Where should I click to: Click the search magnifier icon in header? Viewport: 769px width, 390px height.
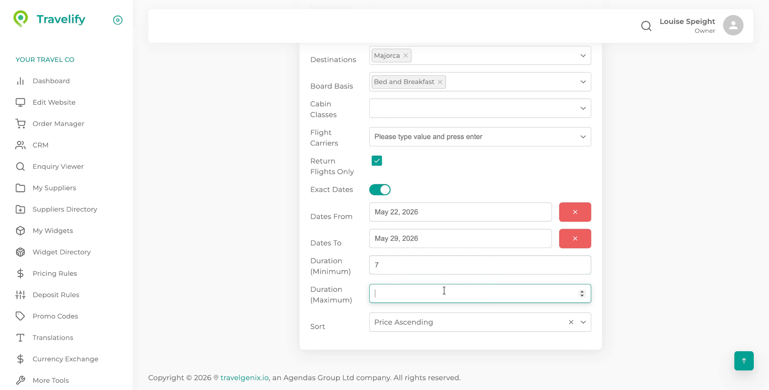pyautogui.click(x=646, y=26)
